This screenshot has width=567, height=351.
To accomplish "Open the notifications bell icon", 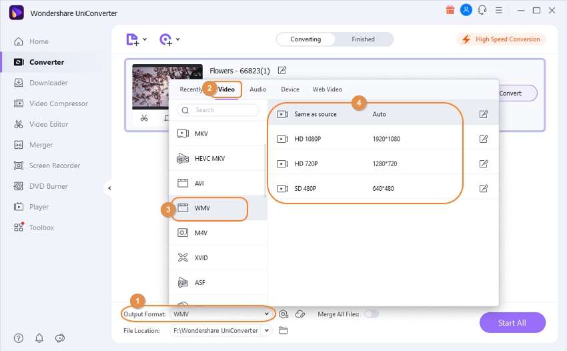I will coord(39,338).
